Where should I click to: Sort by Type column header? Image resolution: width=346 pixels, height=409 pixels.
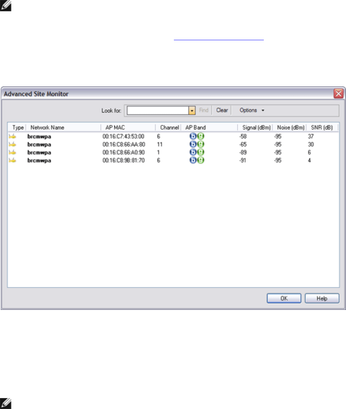(18, 128)
